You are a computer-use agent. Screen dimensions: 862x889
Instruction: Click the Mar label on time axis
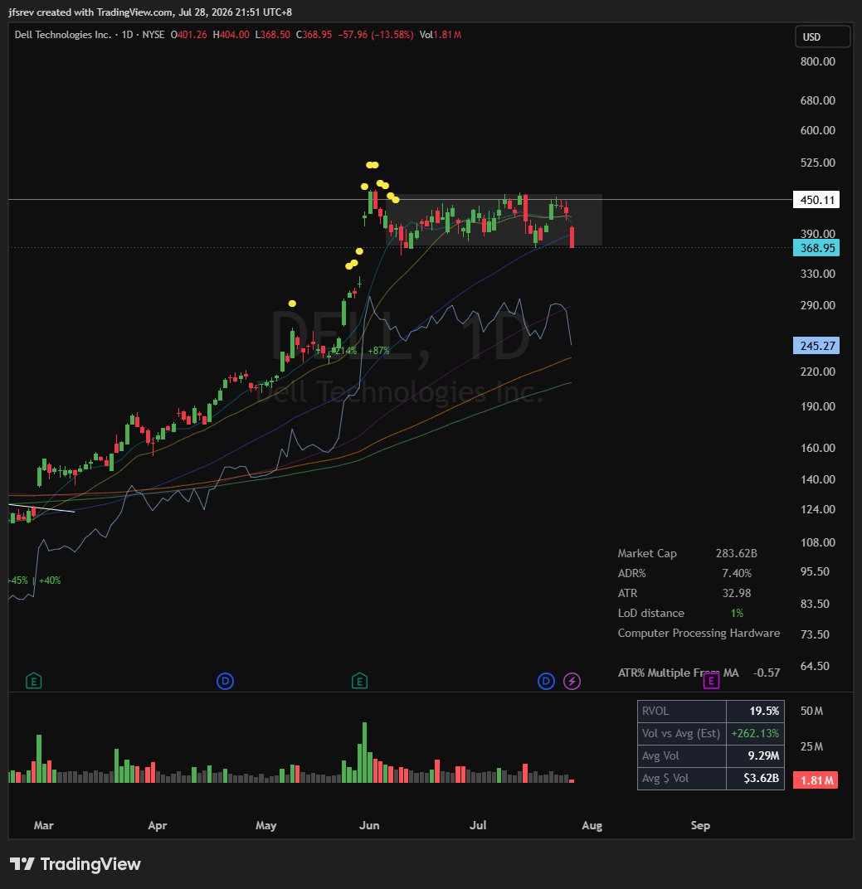pos(44,825)
